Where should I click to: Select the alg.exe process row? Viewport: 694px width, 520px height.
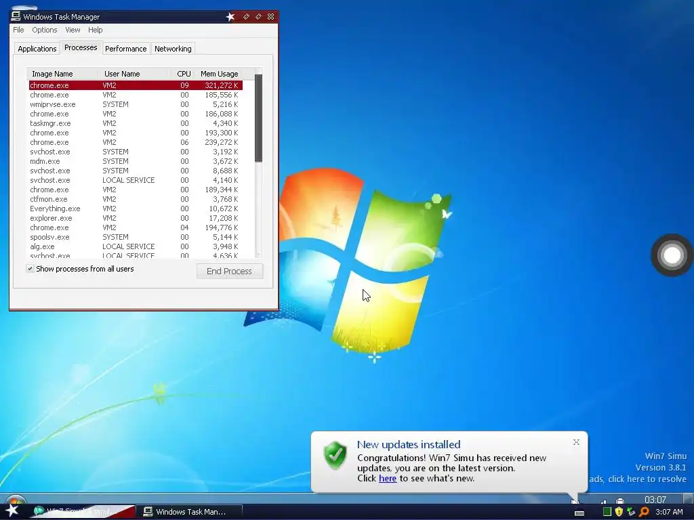click(x=136, y=246)
